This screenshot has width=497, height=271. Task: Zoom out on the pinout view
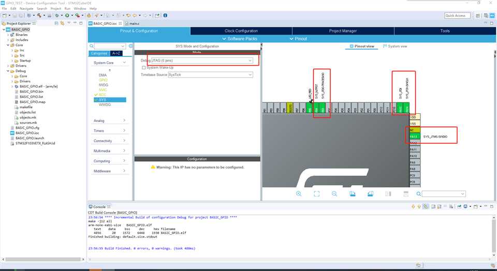click(x=334, y=194)
